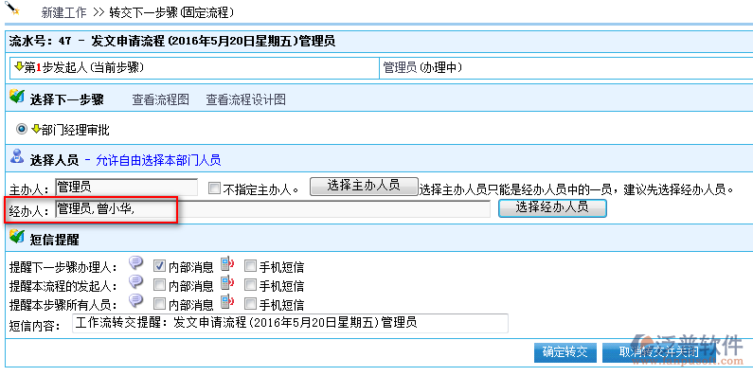This screenshot has height=376, width=753.
Task: Check the 不指定主办人 checkbox
Action: click(214, 188)
